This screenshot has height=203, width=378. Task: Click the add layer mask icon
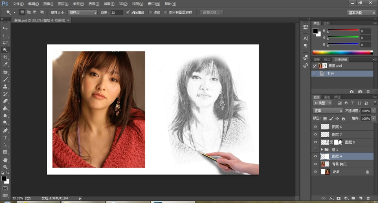click(338, 198)
